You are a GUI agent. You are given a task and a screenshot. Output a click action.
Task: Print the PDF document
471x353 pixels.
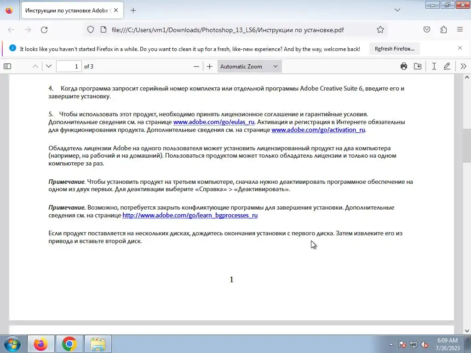[404, 66]
